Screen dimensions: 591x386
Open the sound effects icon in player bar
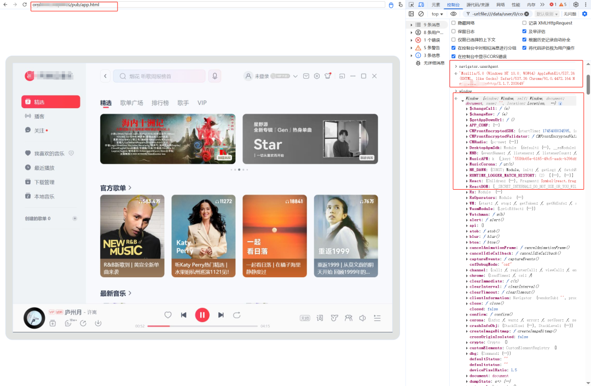pyautogui.click(x=334, y=318)
